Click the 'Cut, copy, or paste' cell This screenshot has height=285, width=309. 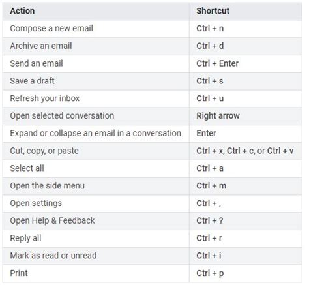pyautogui.click(x=96, y=151)
